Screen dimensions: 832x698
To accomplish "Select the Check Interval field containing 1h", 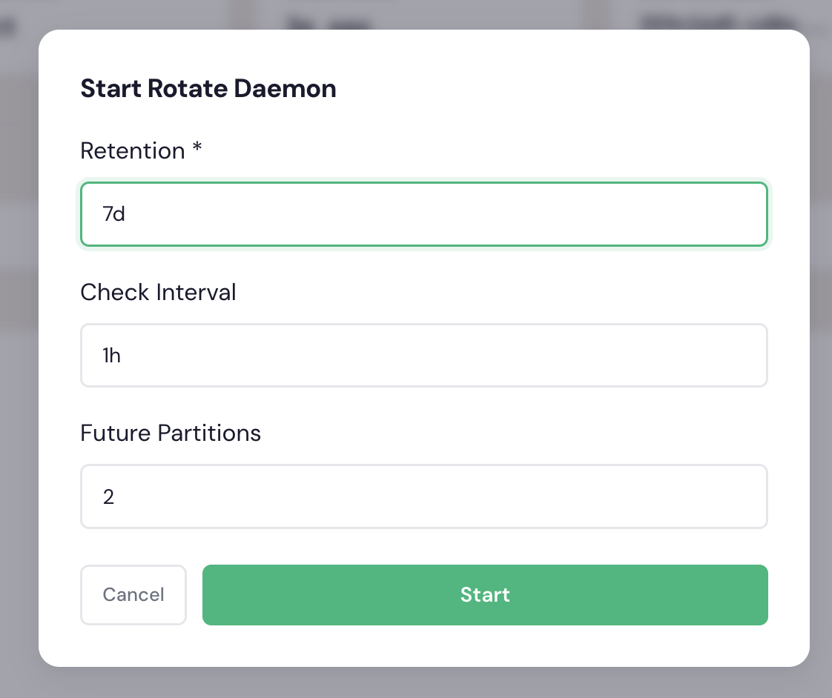I will click(x=423, y=355).
